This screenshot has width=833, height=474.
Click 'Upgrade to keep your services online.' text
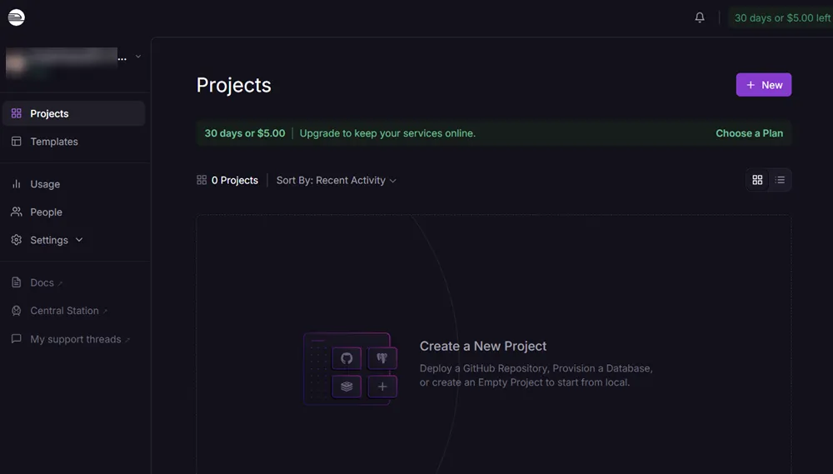point(387,132)
